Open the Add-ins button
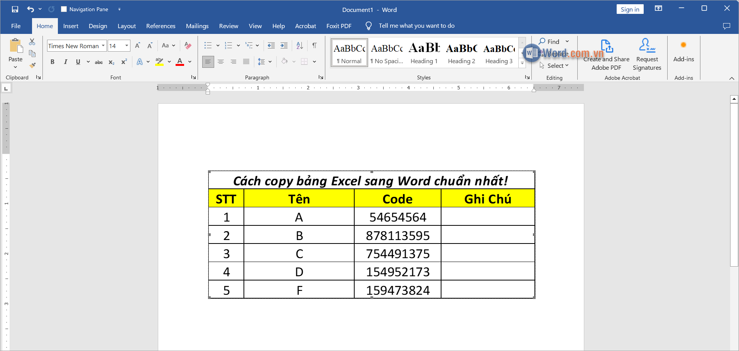This screenshot has width=739, height=351. [x=683, y=52]
